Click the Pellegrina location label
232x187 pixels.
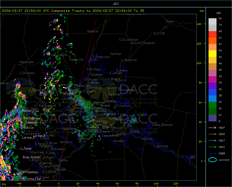point(32,118)
